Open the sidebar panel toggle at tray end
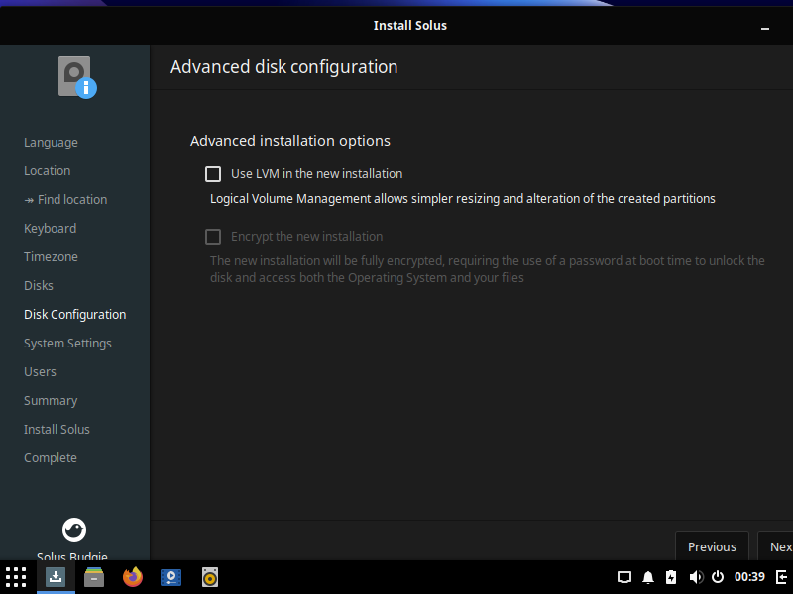 (x=781, y=577)
